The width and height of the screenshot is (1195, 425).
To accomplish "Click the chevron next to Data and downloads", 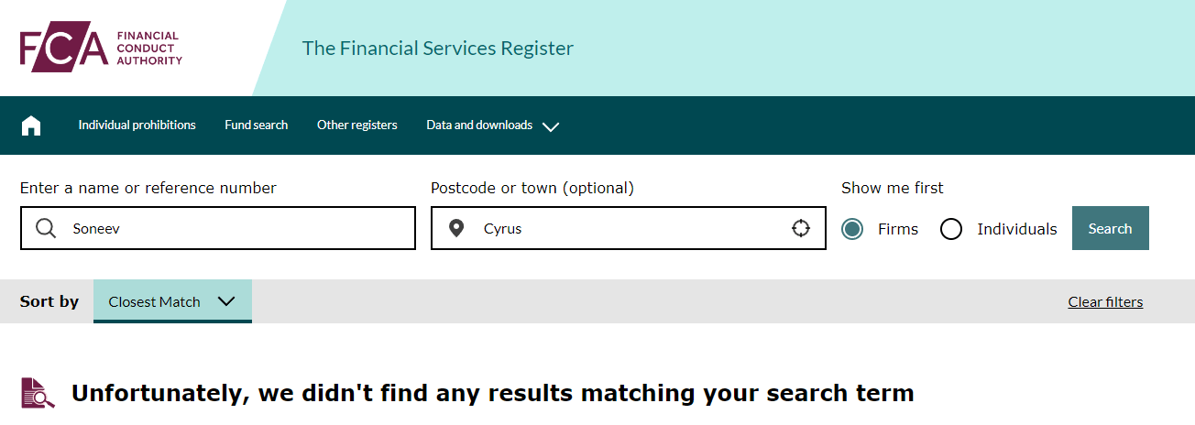I will [x=550, y=126].
